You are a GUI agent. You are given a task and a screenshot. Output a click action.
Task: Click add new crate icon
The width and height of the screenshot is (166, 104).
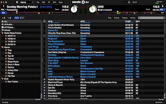tap(4, 18)
